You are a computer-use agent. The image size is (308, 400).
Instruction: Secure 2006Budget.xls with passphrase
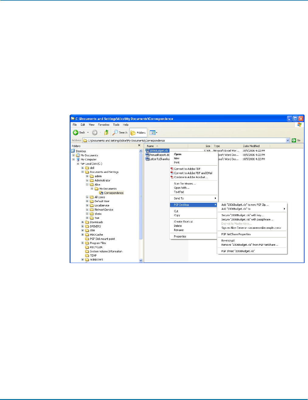pyautogui.click(x=252, y=219)
